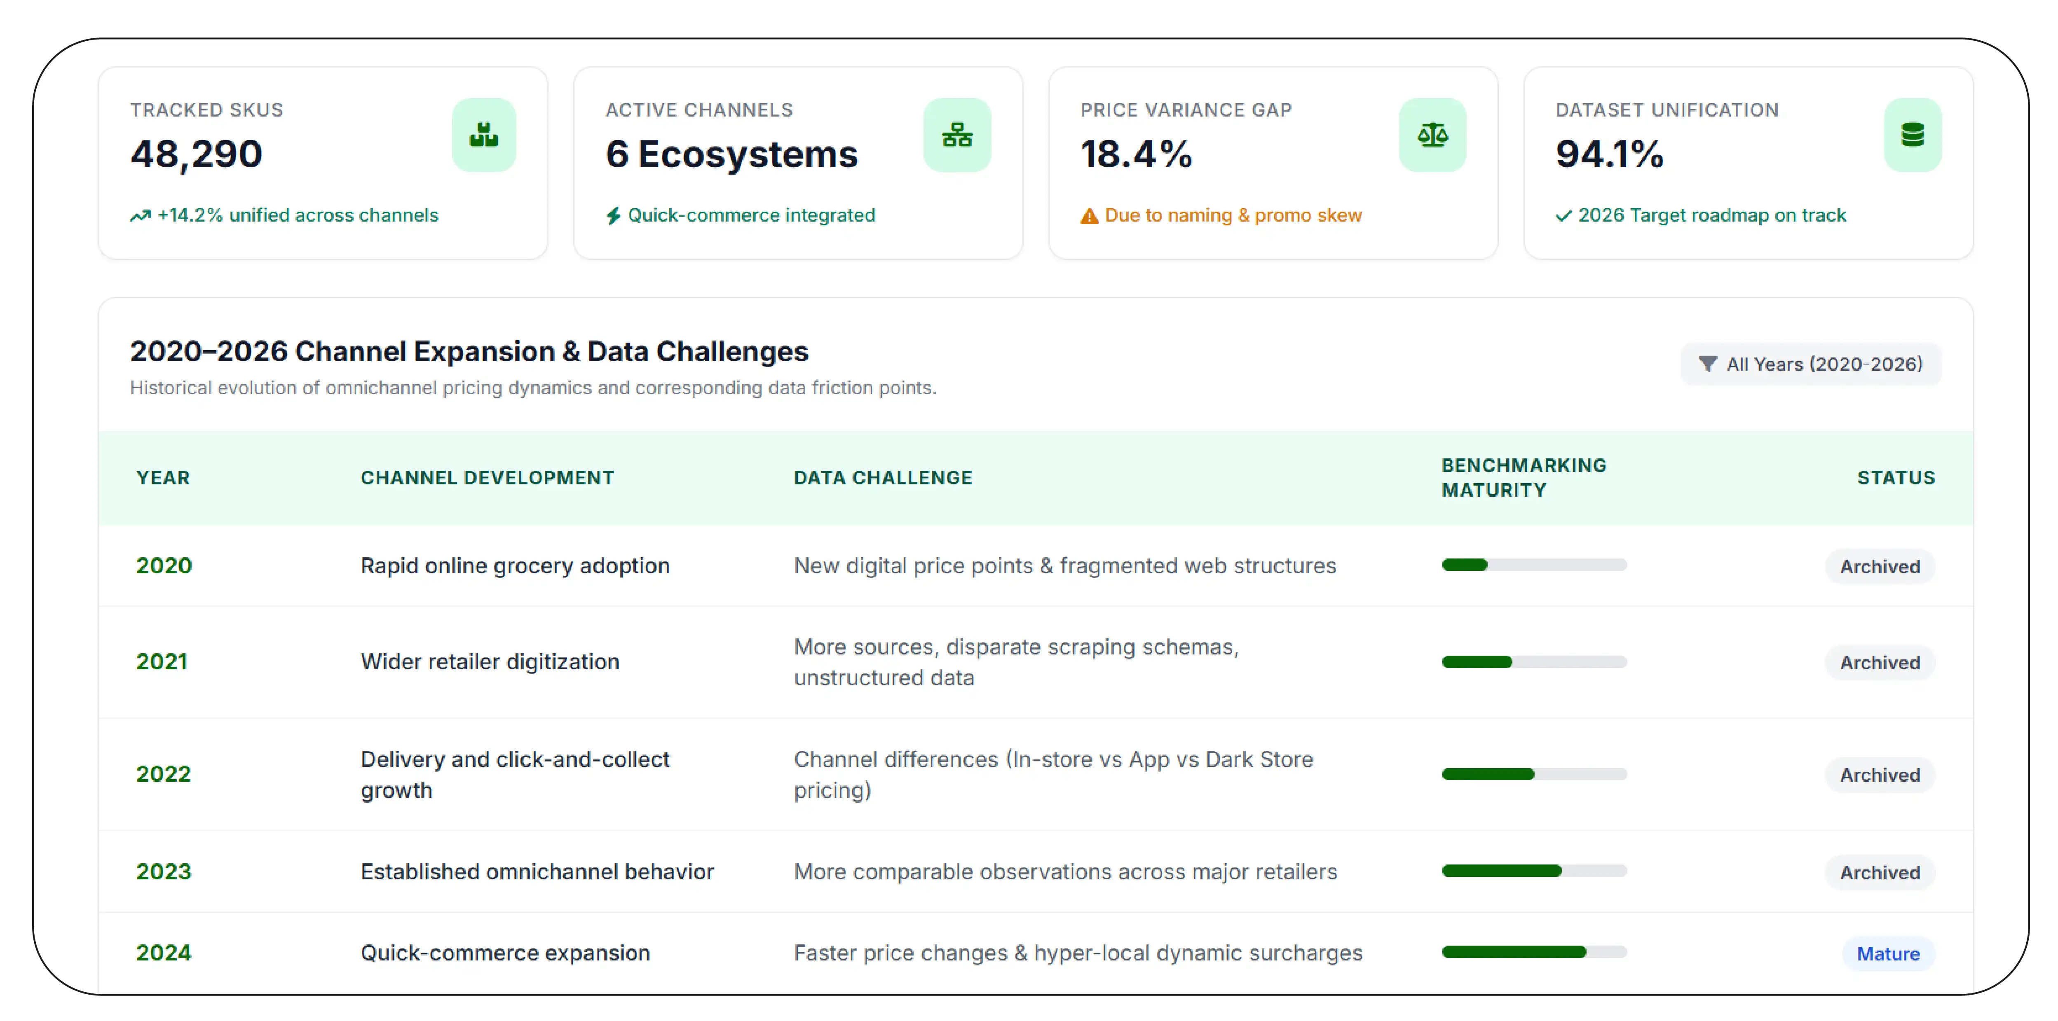Click the '6 Ecosystems' value
Image resolution: width=2058 pixels, height=1021 pixels.
(732, 154)
